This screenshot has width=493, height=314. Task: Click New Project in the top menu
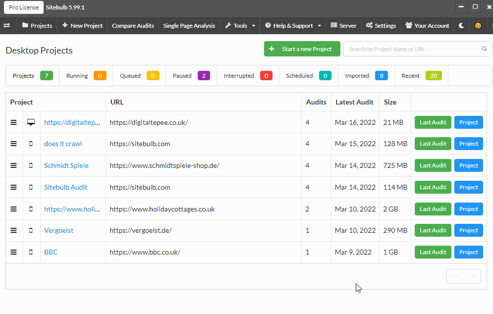pyautogui.click(x=82, y=26)
